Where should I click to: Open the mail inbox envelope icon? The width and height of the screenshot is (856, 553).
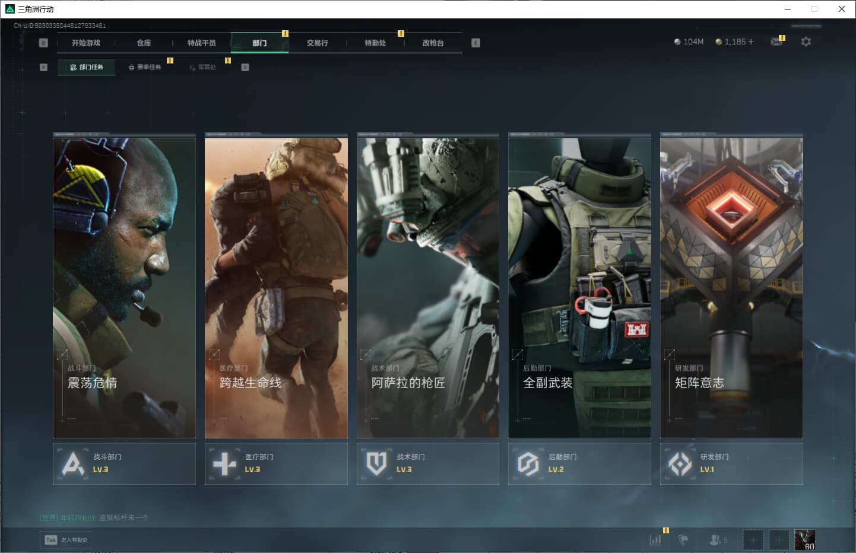pos(776,42)
